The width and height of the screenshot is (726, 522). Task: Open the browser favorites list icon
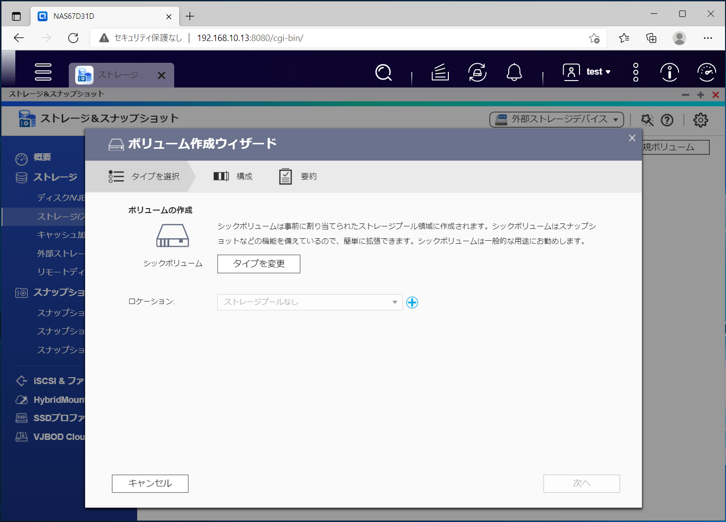[624, 38]
